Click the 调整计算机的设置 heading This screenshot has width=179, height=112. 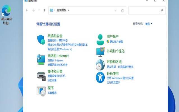(x=48, y=24)
